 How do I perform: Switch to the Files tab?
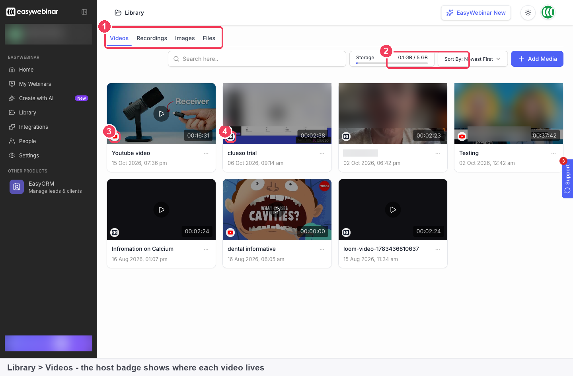coord(209,38)
